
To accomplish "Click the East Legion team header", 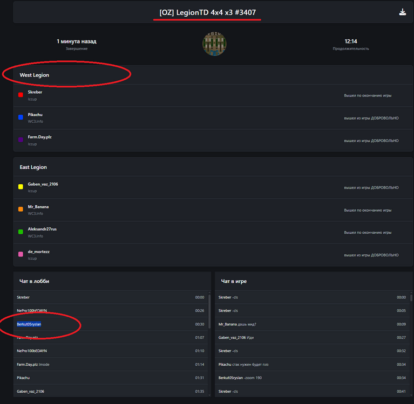I will [x=33, y=168].
